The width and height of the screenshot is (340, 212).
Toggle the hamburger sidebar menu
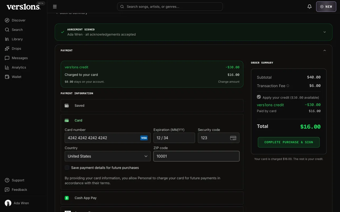coord(55,7)
